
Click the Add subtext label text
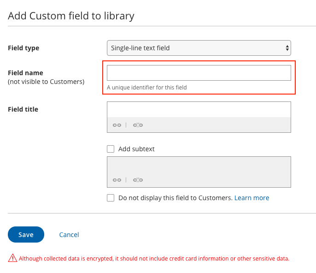(x=136, y=149)
